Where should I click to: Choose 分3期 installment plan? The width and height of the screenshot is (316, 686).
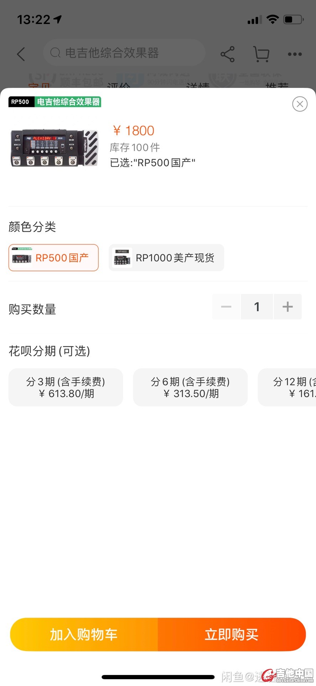pos(66,387)
